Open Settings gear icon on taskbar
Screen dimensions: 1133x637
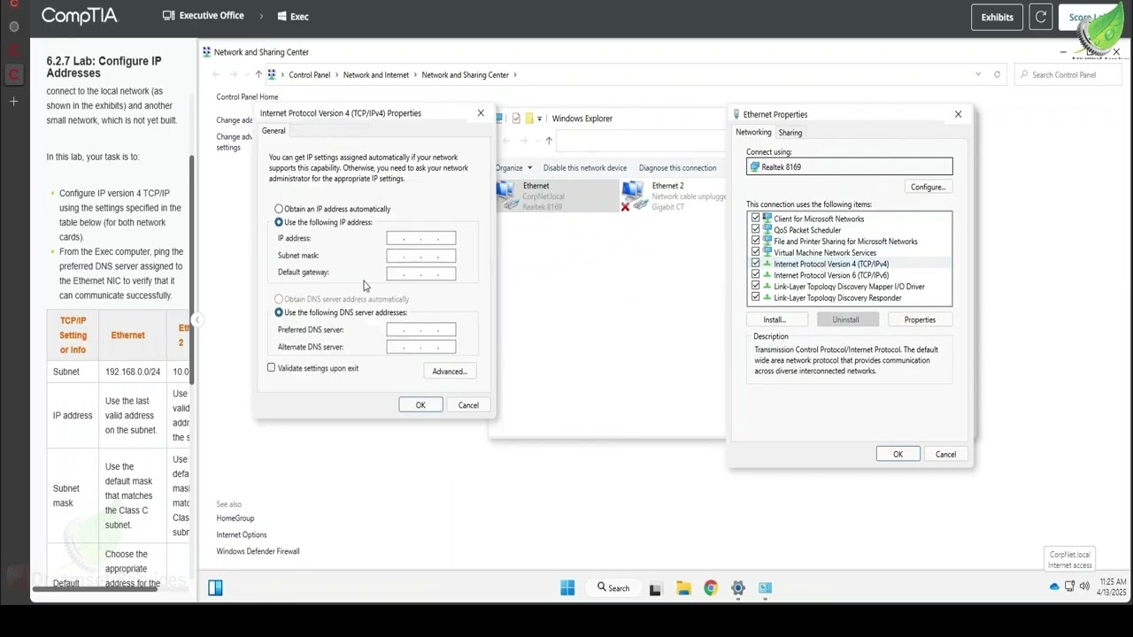point(738,588)
